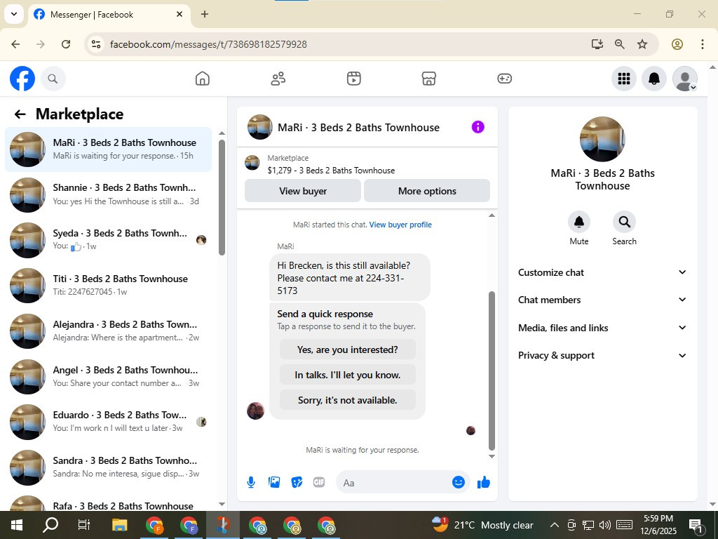Click the View buyer button
The height and width of the screenshot is (539, 718).
click(303, 191)
